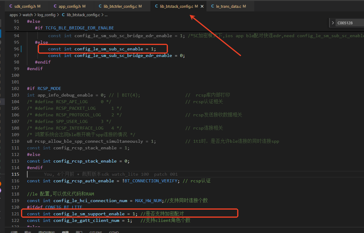
Task: Click config_le_sm_sub_sc_bridge_edr_enable on line 97
Action: pos(123,55)
